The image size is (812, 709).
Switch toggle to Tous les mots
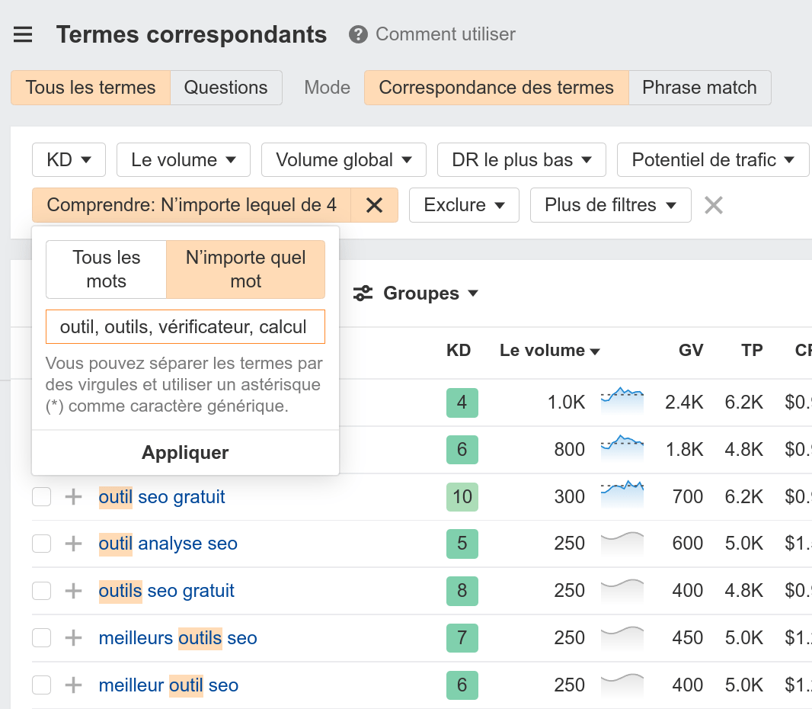105,269
